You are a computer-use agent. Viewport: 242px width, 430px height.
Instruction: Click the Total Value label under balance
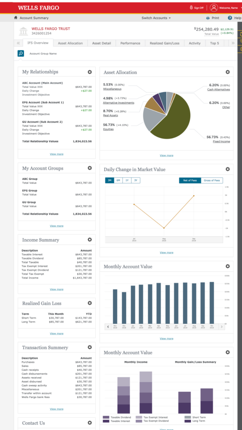point(212,34)
